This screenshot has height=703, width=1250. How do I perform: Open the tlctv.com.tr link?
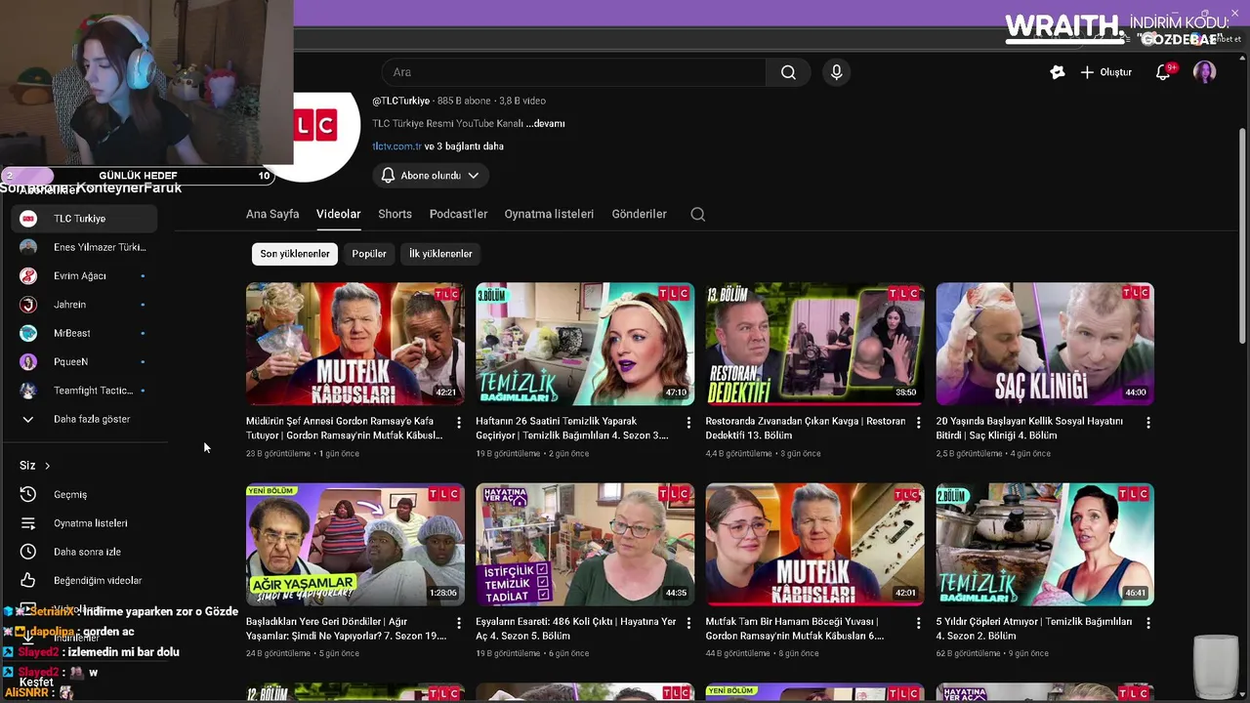(396, 146)
